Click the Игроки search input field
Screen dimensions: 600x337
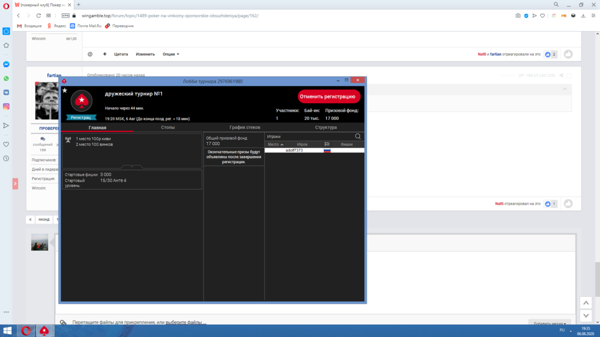309,137
